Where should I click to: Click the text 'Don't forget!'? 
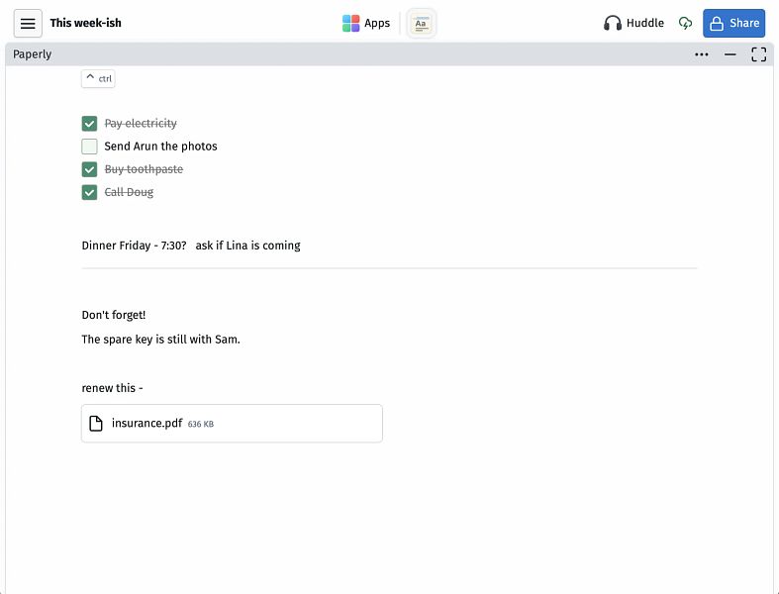click(x=113, y=315)
